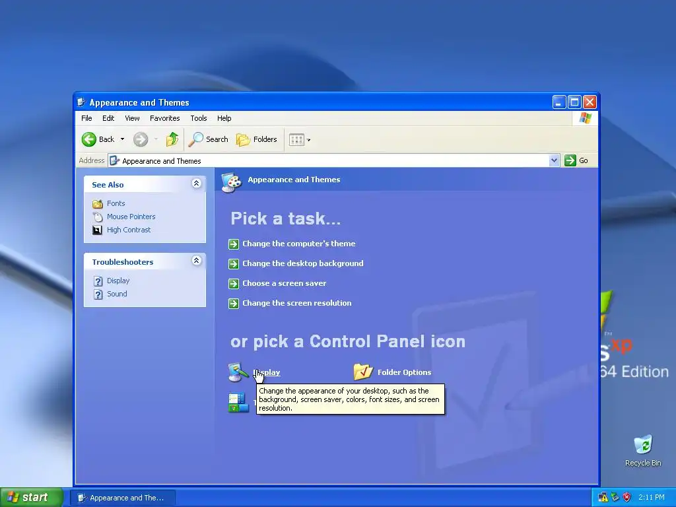Click the title bar window icon
676x507 pixels.
81,102
